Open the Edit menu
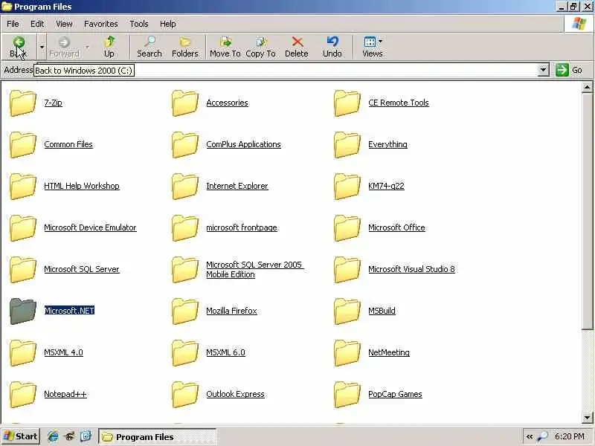Viewport: 595px width, 446px height. 37,24
